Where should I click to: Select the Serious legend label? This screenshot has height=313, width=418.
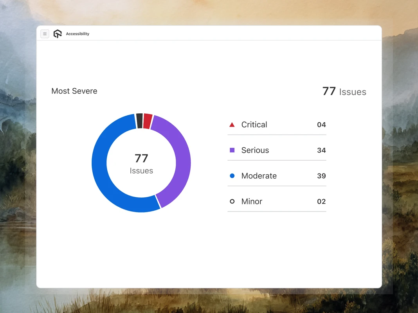pos(255,150)
